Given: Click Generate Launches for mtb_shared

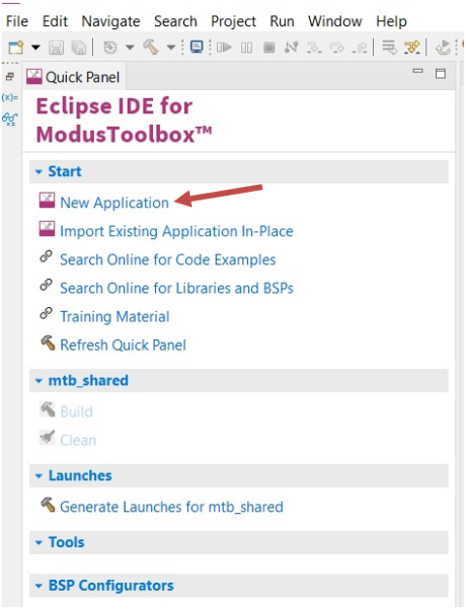Looking at the screenshot, I should coord(171,507).
